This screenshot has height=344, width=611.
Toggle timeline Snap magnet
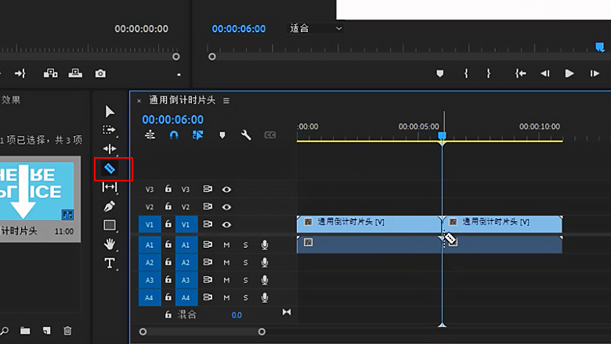click(x=174, y=135)
